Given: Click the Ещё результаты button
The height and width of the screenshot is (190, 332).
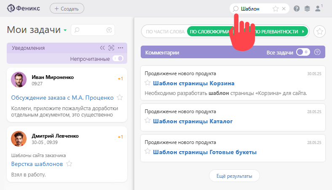Looking at the screenshot, I should (234, 176).
